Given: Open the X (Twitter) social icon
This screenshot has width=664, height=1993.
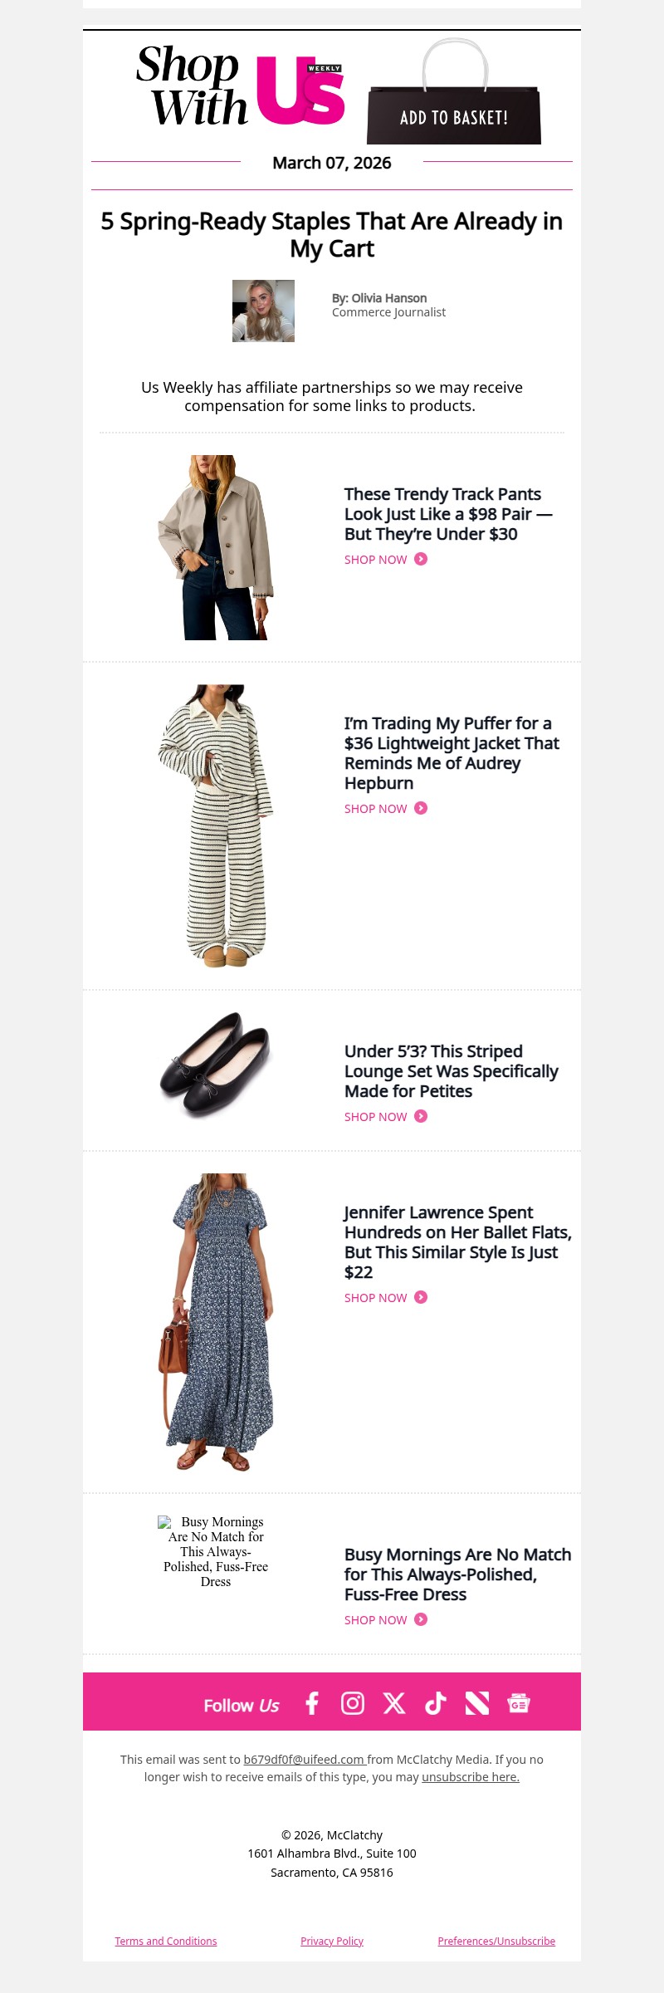Looking at the screenshot, I should pyautogui.click(x=394, y=1703).
